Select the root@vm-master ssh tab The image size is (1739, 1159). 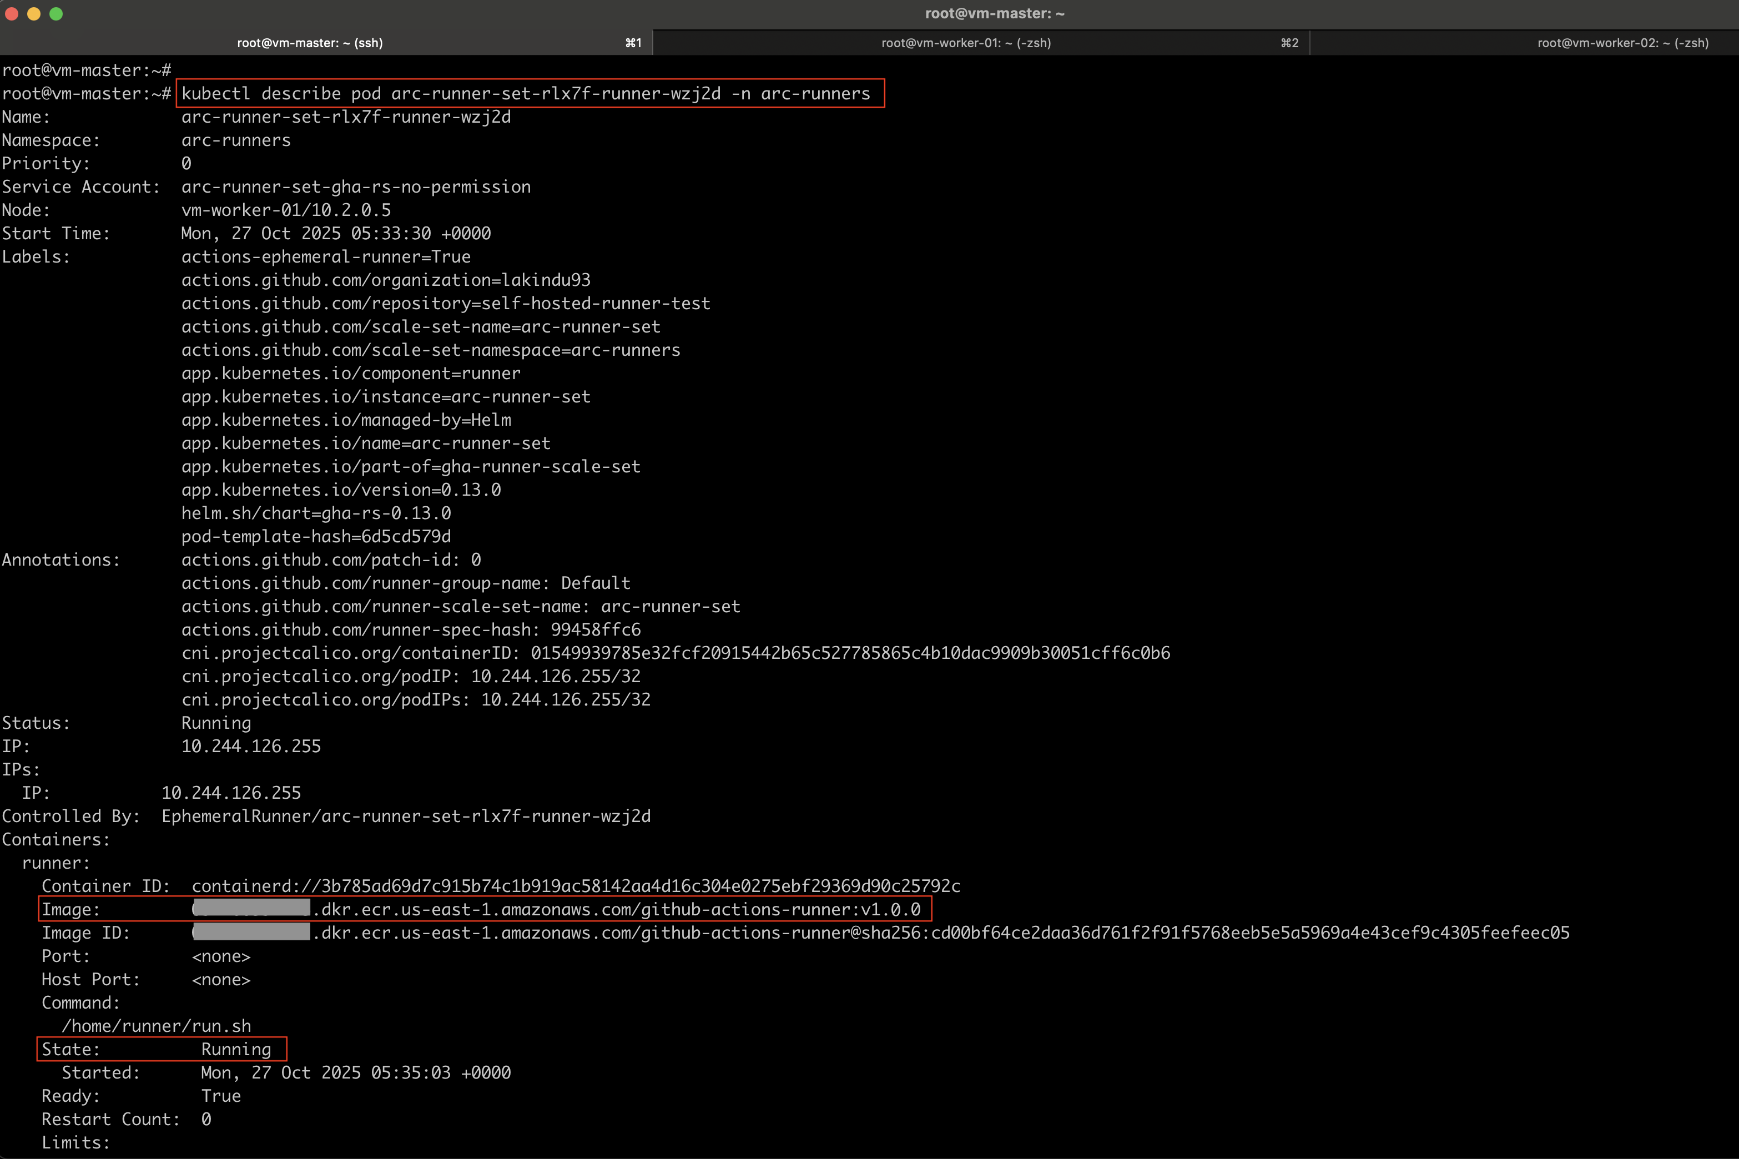tap(310, 42)
